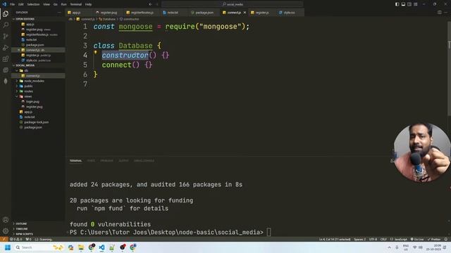Viewport: 451px width, 253px height.
Task: Toggle Primary Side Bar layout button
Action: pyautogui.click(x=397, y=4)
